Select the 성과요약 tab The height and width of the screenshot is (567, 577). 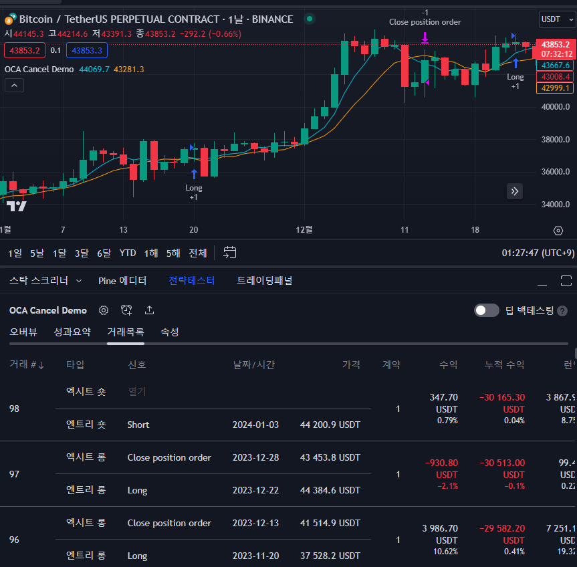[72, 332]
